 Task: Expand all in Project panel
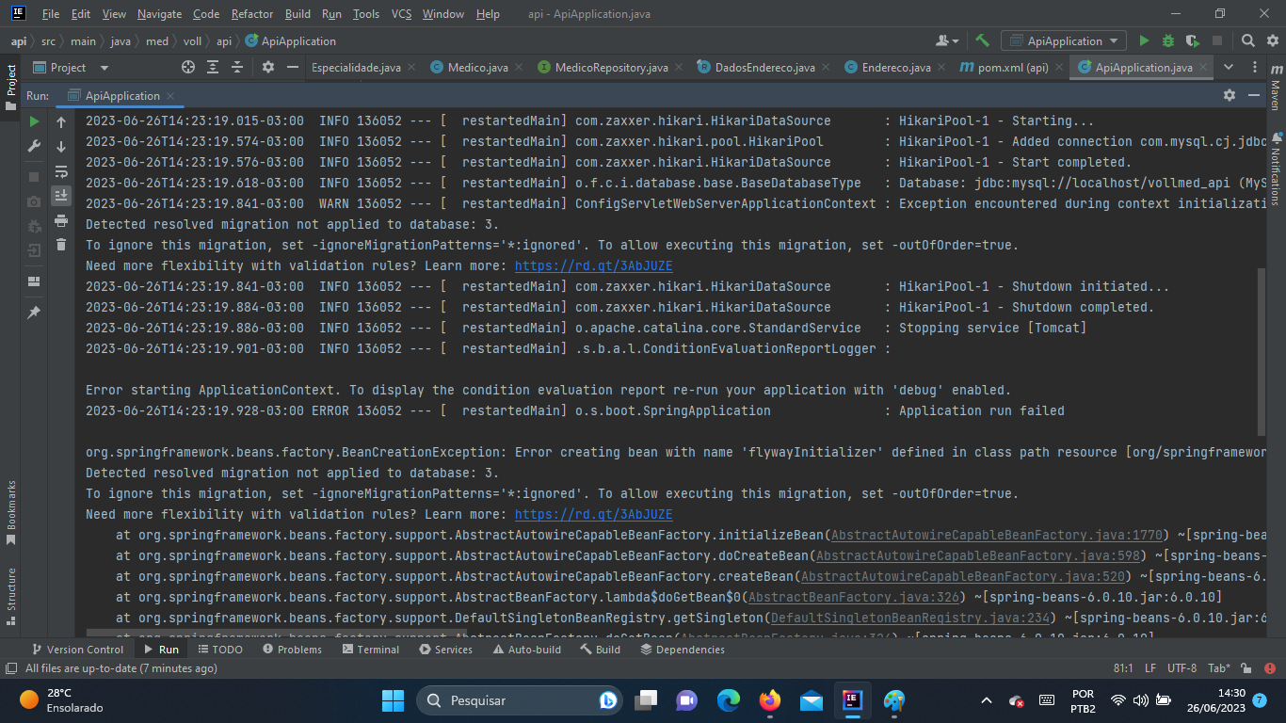pyautogui.click(x=213, y=67)
